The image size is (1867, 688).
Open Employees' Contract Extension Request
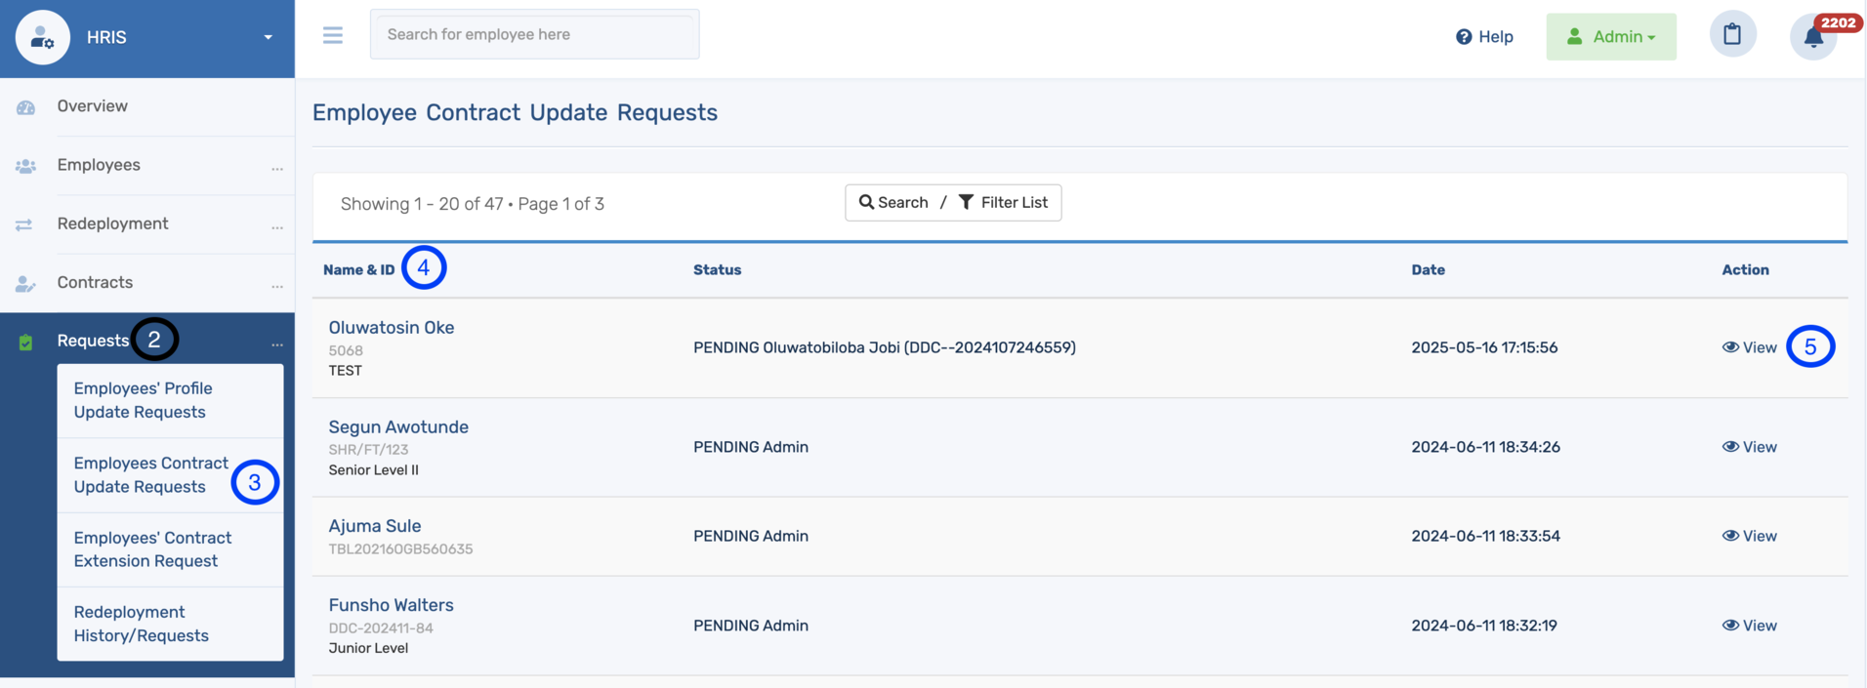click(152, 549)
